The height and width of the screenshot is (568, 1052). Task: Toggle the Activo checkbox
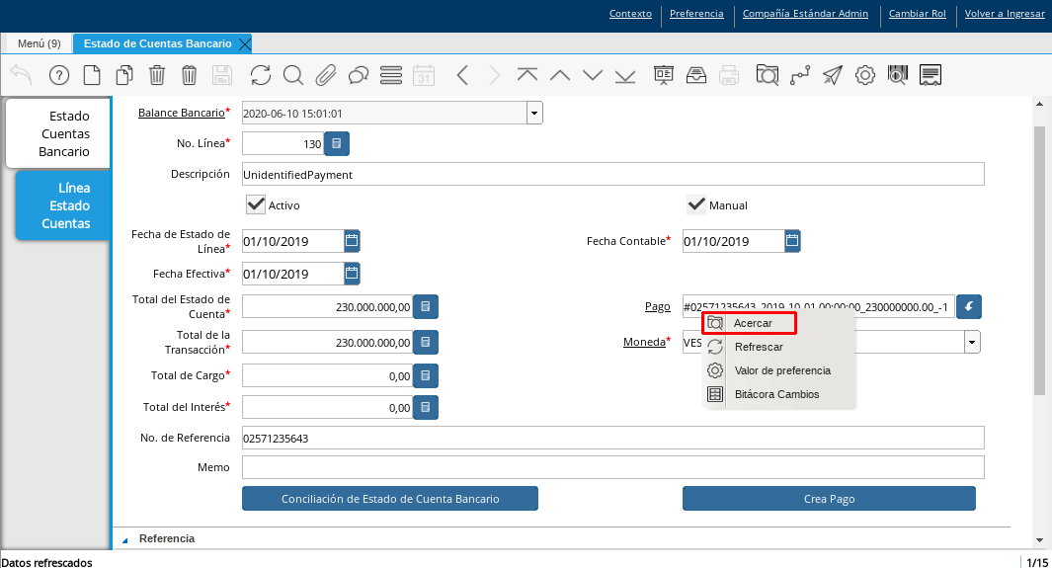click(256, 204)
